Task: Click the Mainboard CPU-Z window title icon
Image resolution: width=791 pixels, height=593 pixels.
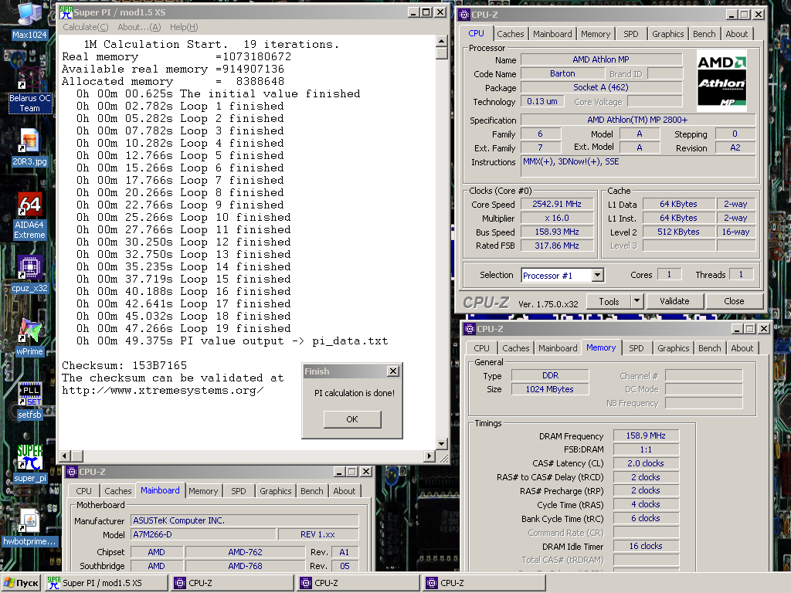Action: (72, 472)
